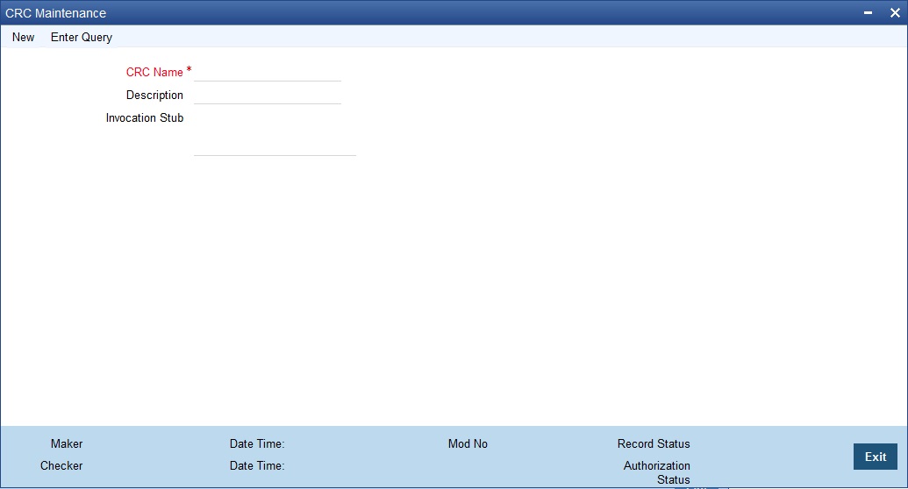Click the Maker row Date Time label
908x489 pixels.
point(257,443)
